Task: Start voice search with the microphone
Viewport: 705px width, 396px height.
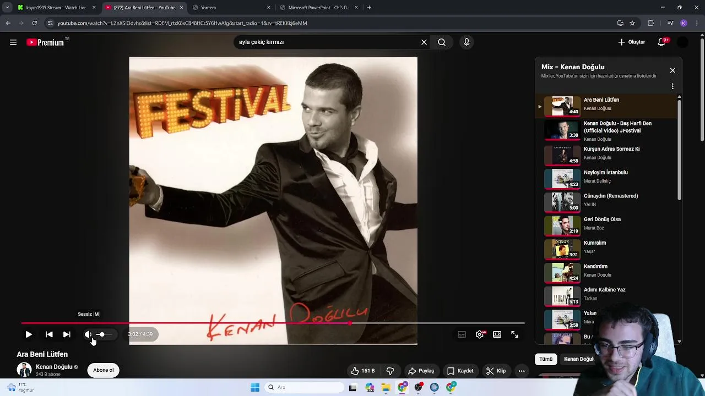Action: pos(467,42)
